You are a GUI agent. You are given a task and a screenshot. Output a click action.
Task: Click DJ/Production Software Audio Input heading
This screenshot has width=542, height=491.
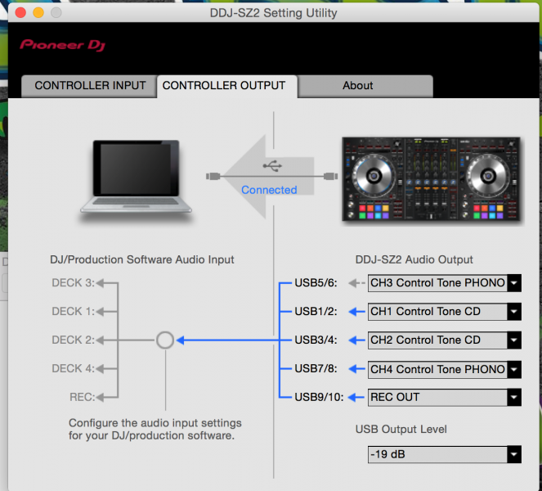[142, 259]
